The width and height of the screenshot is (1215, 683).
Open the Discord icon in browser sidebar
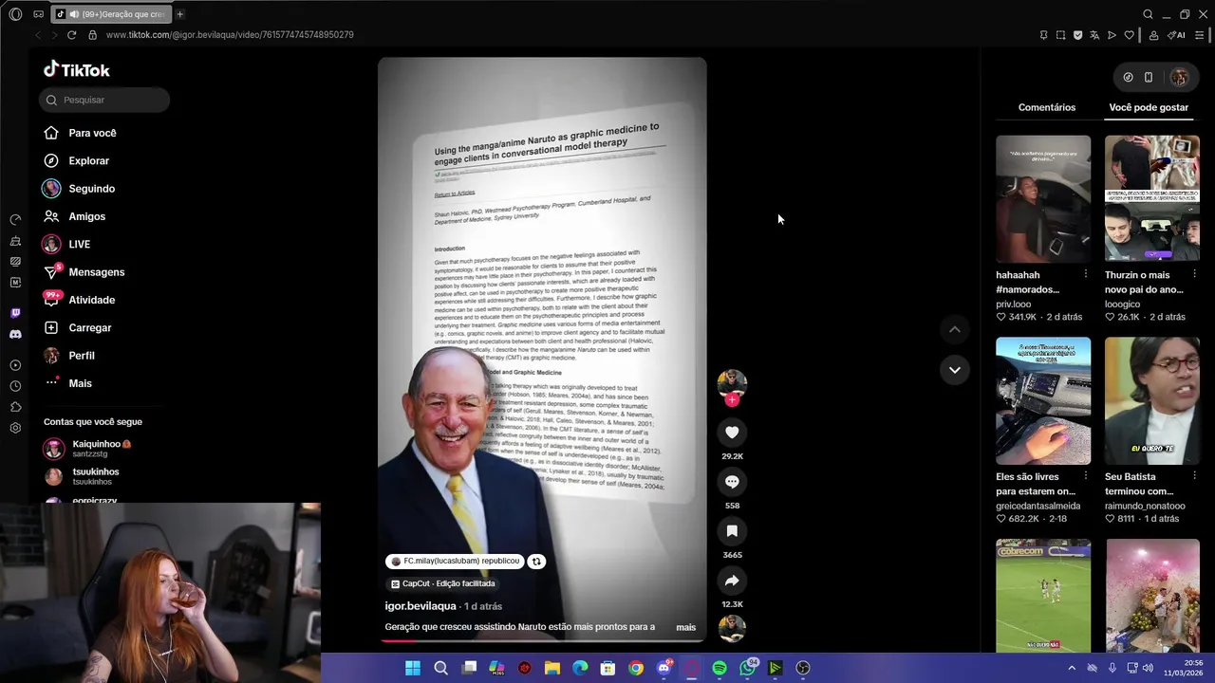coord(15,334)
